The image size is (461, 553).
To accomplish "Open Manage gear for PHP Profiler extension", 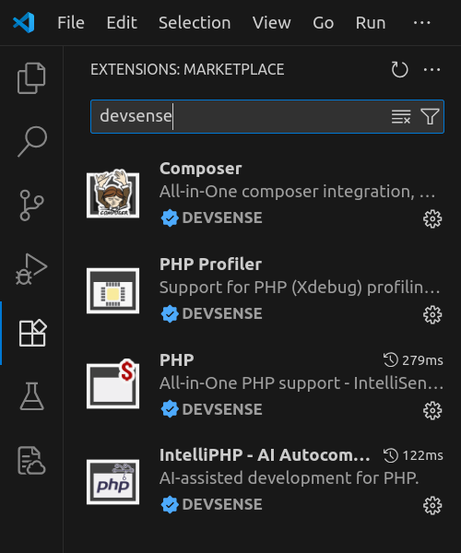I will point(432,314).
